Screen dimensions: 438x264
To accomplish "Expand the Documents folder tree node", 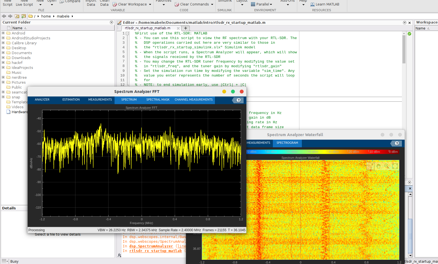I will [3, 53].
